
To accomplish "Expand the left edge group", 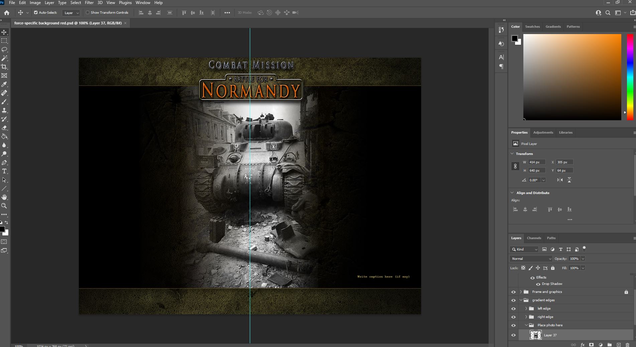I will coord(526,309).
